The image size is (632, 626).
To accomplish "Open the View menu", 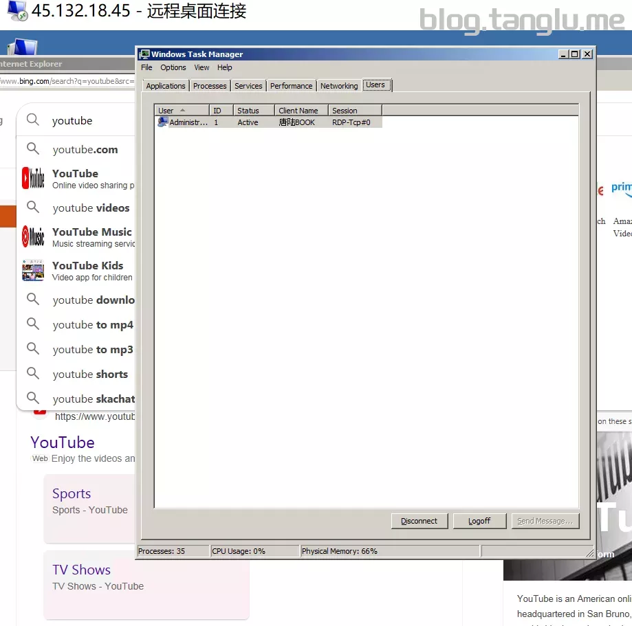I will pos(201,67).
